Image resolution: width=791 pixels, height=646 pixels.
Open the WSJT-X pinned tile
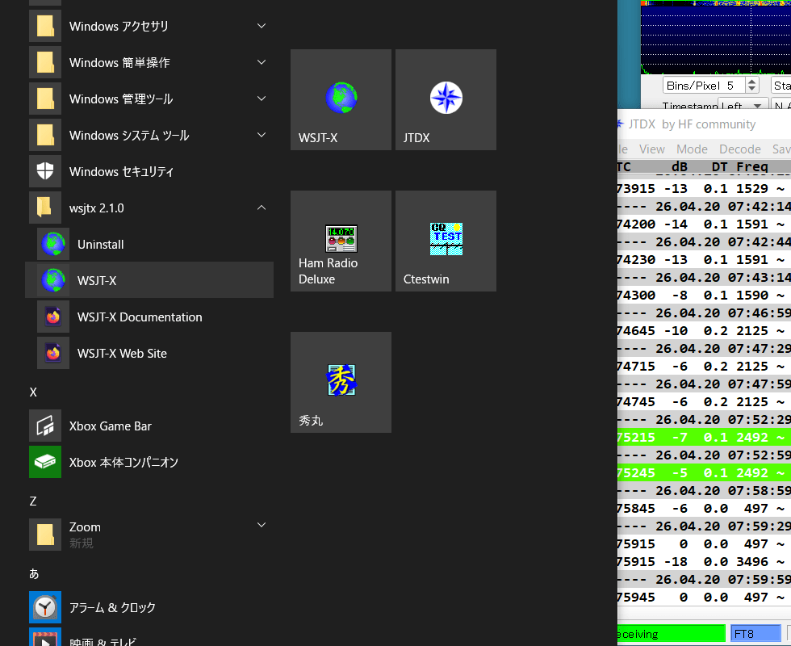tap(341, 99)
